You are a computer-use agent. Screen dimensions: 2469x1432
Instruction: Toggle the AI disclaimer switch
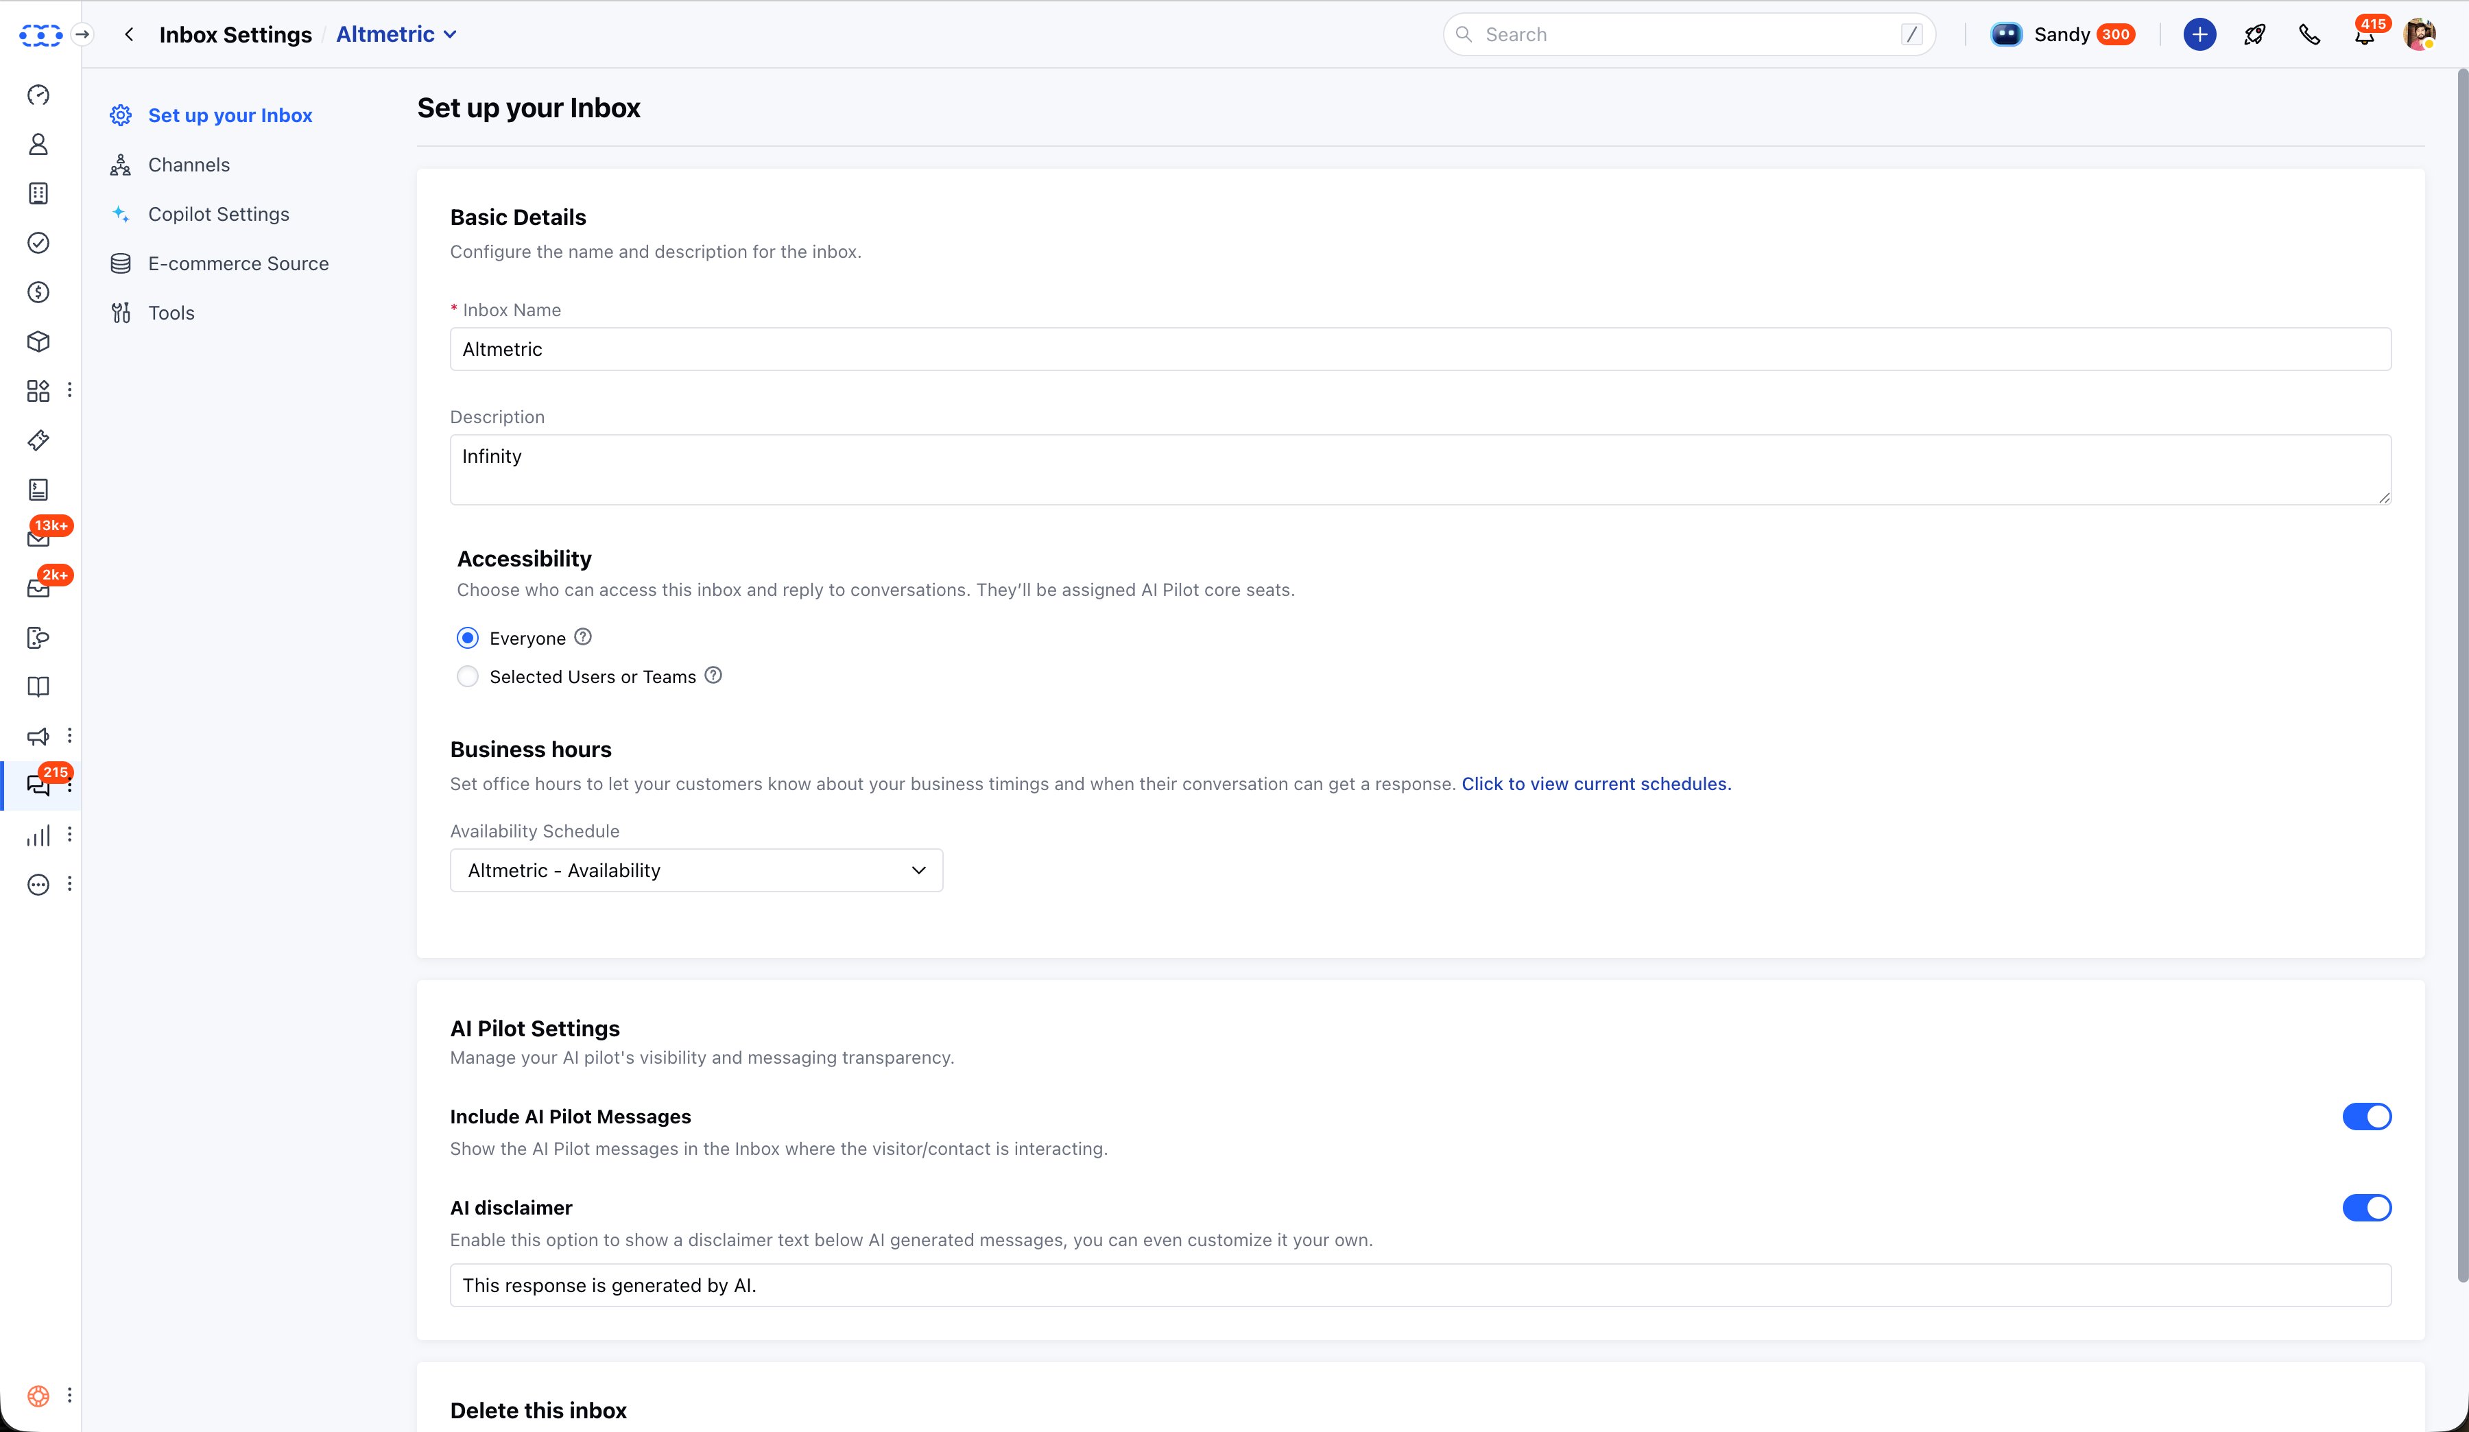(x=2366, y=1208)
